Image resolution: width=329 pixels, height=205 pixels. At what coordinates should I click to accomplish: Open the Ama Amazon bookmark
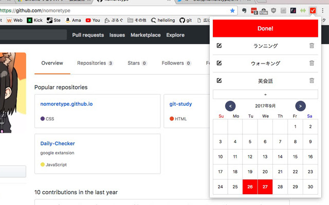[x=73, y=20]
